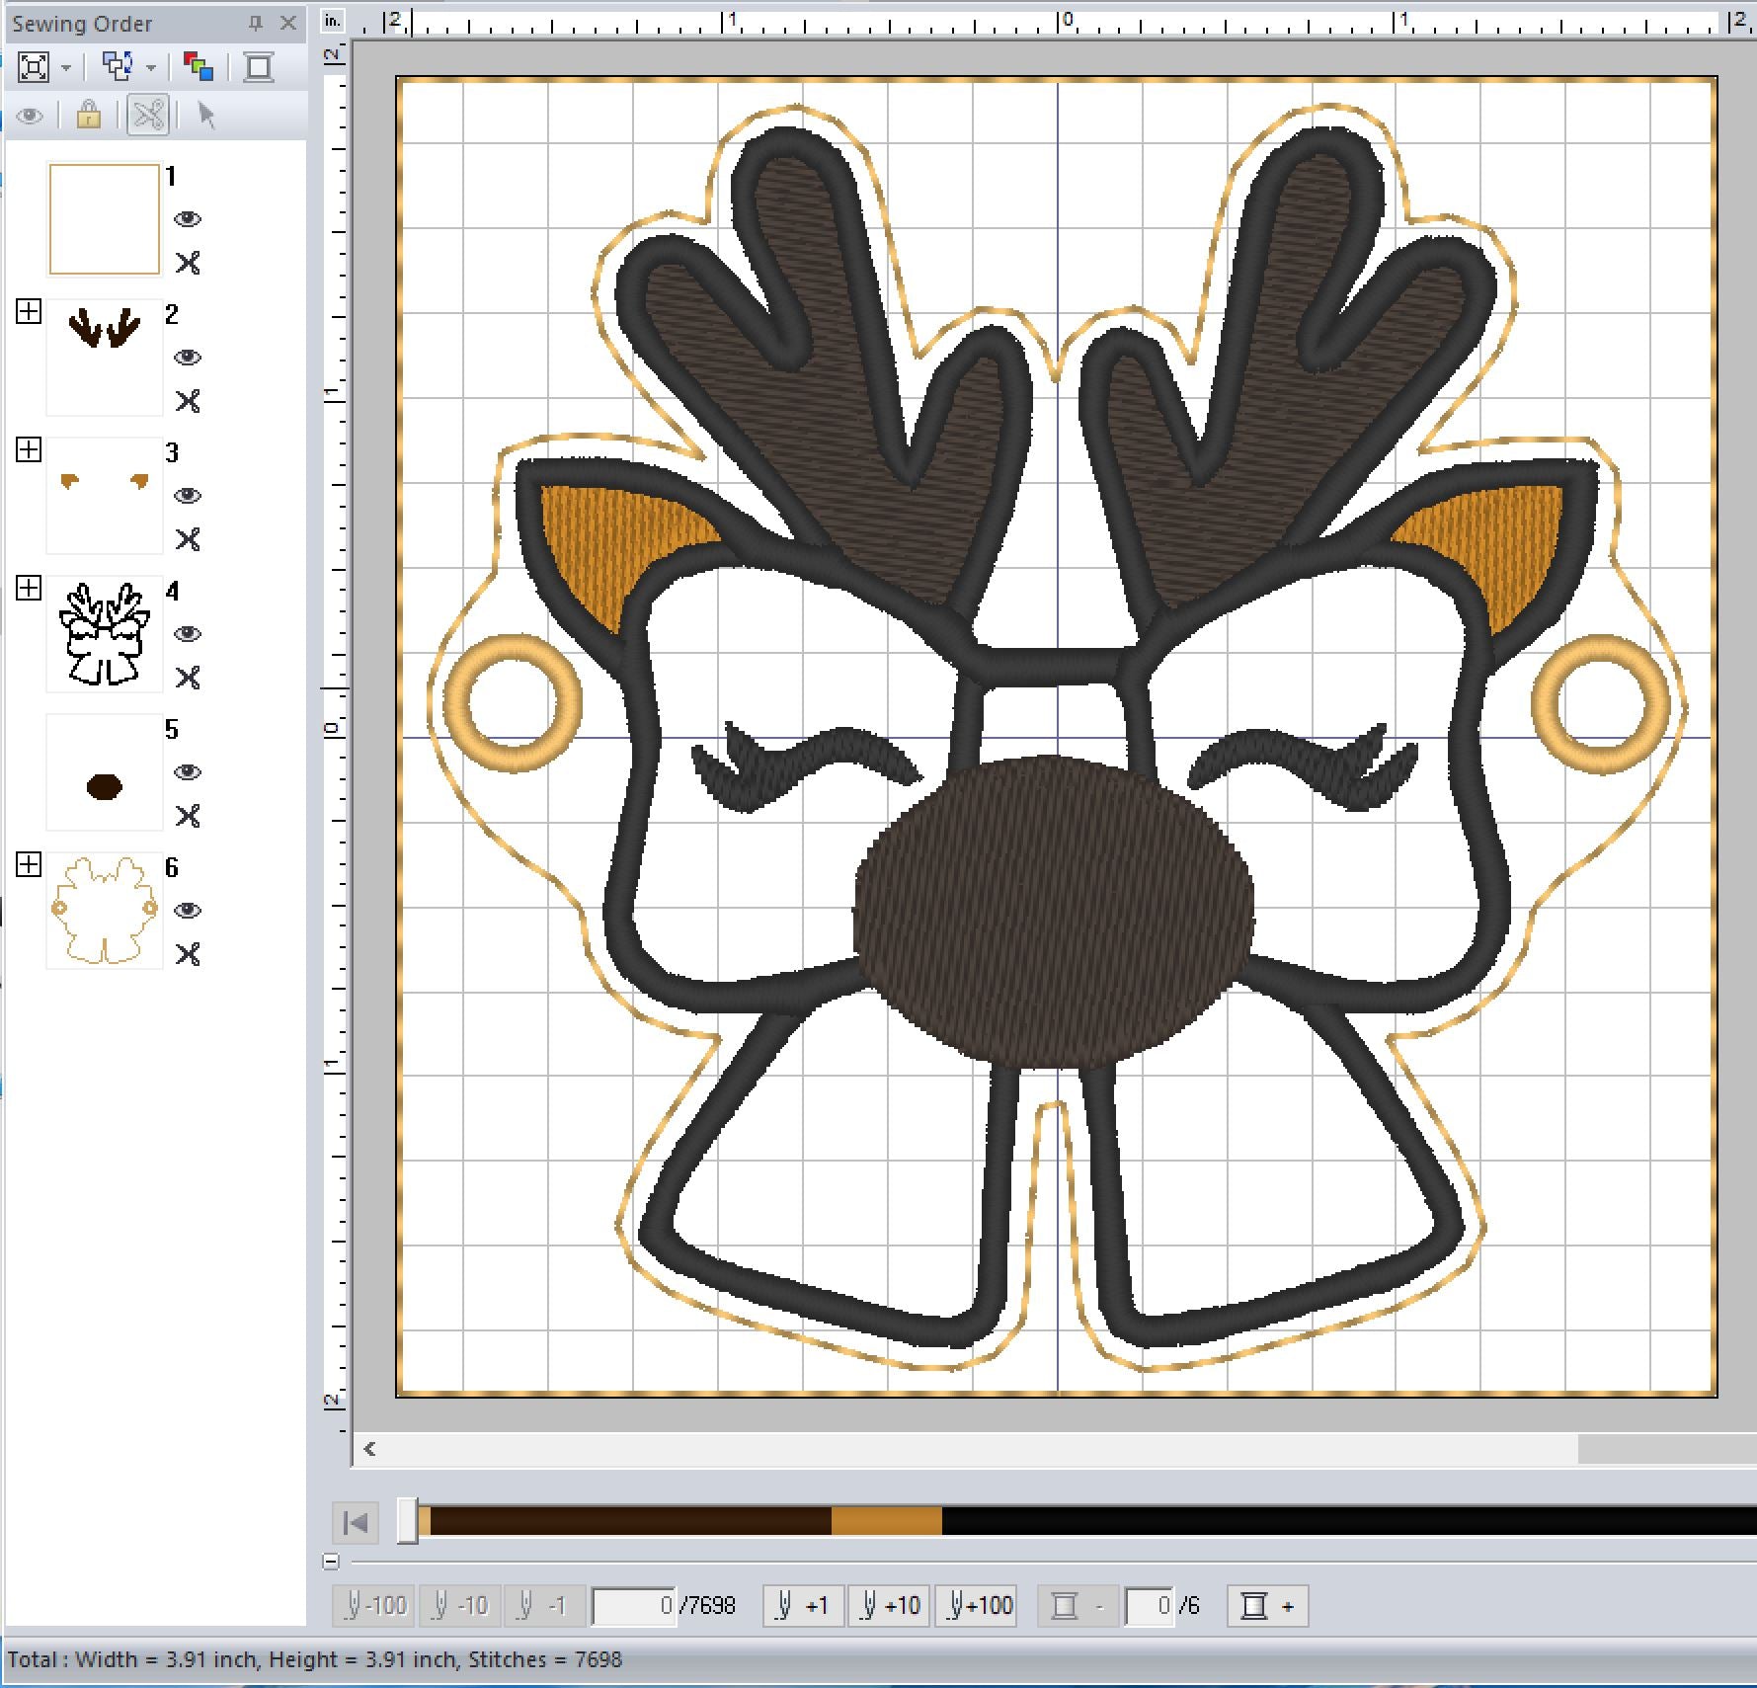Click the scissors icon beside sewing item 2

(188, 401)
